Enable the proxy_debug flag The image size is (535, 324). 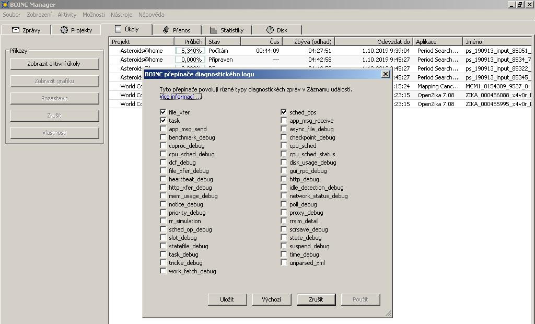point(284,212)
